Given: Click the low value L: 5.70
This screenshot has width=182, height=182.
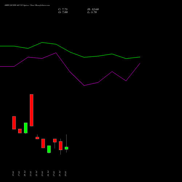Looking at the screenshot, I should tap(92, 12).
